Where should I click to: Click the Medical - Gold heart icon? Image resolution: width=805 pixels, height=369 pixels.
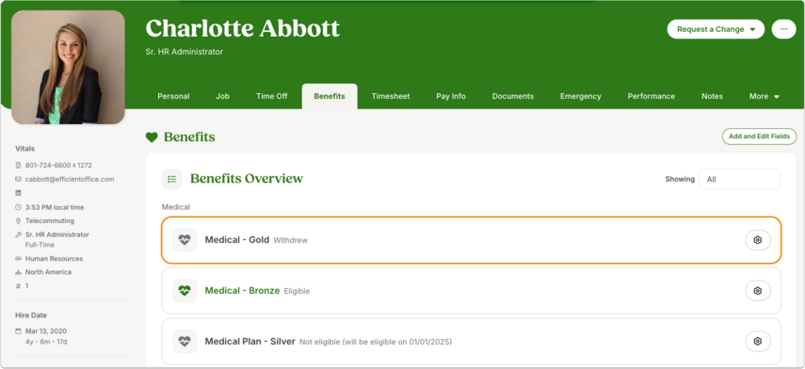[x=185, y=240]
